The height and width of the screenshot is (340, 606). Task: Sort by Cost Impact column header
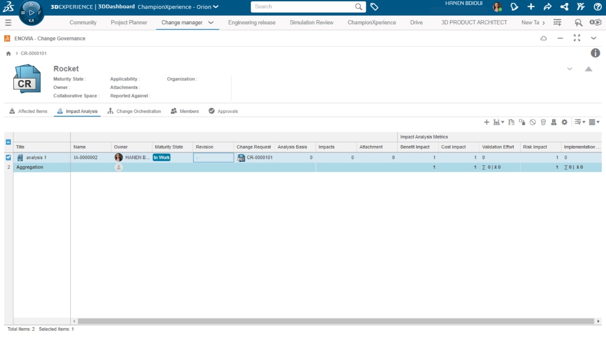(458, 147)
